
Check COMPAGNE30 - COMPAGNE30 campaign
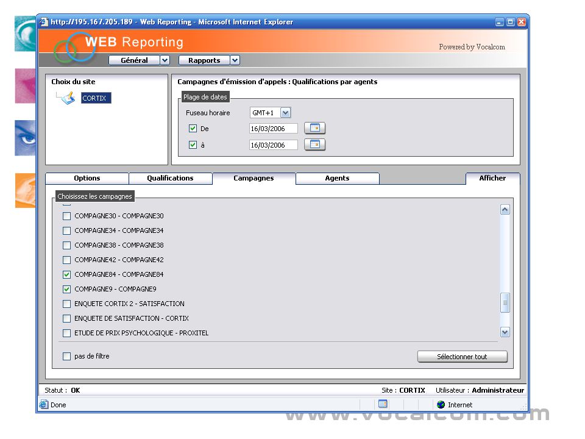pos(66,216)
